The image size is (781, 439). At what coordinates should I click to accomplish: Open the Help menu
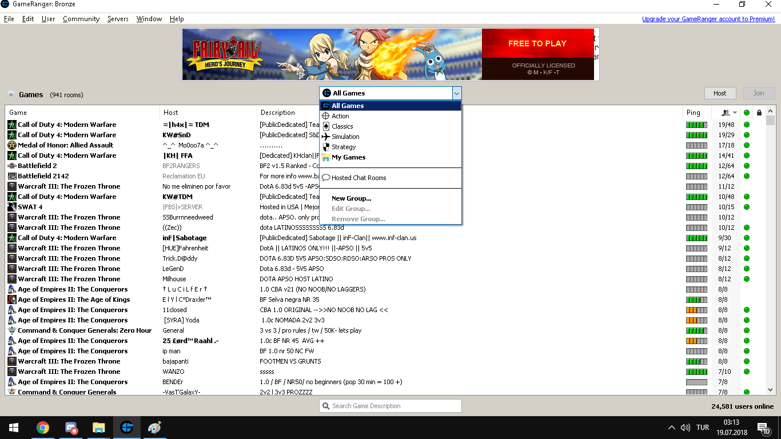(x=177, y=19)
